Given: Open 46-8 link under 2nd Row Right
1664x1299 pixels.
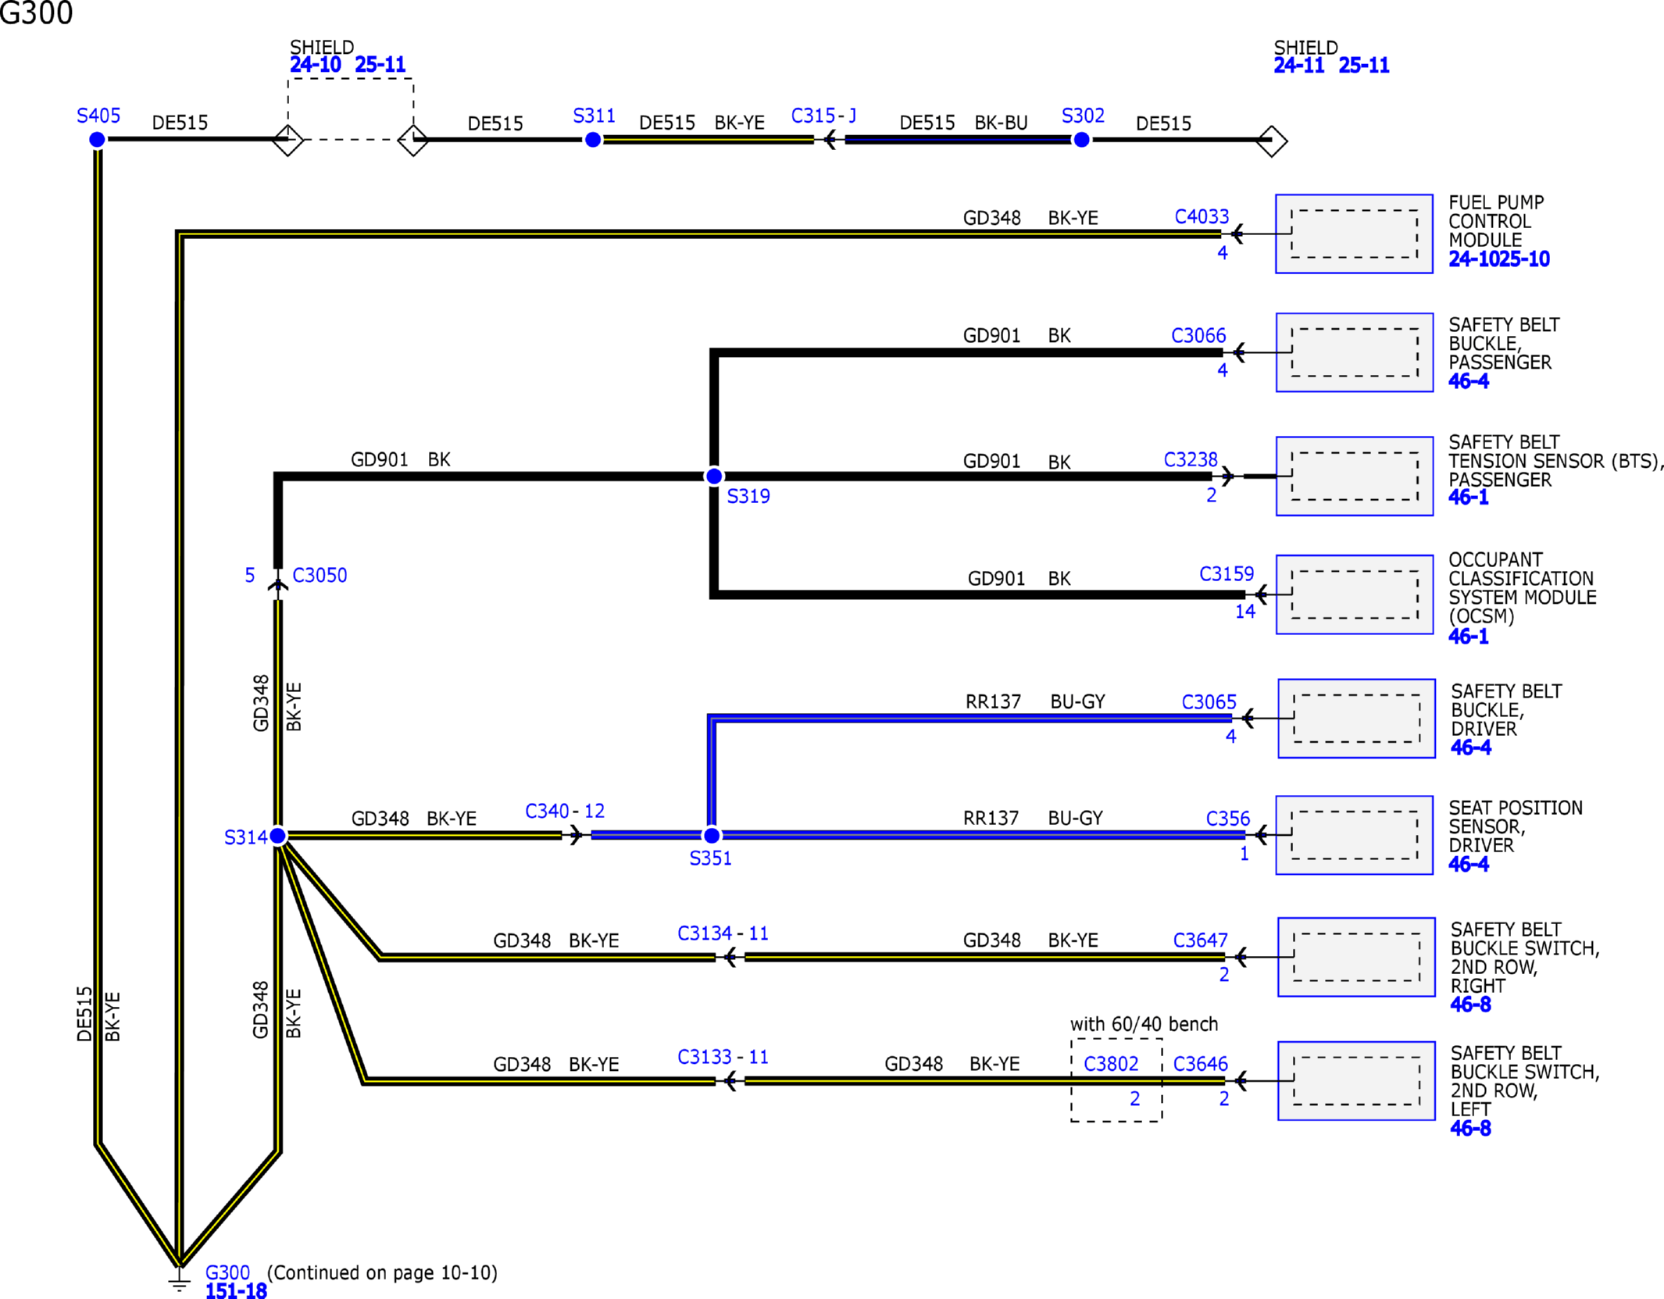Looking at the screenshot, I should coord(1471,1005).
